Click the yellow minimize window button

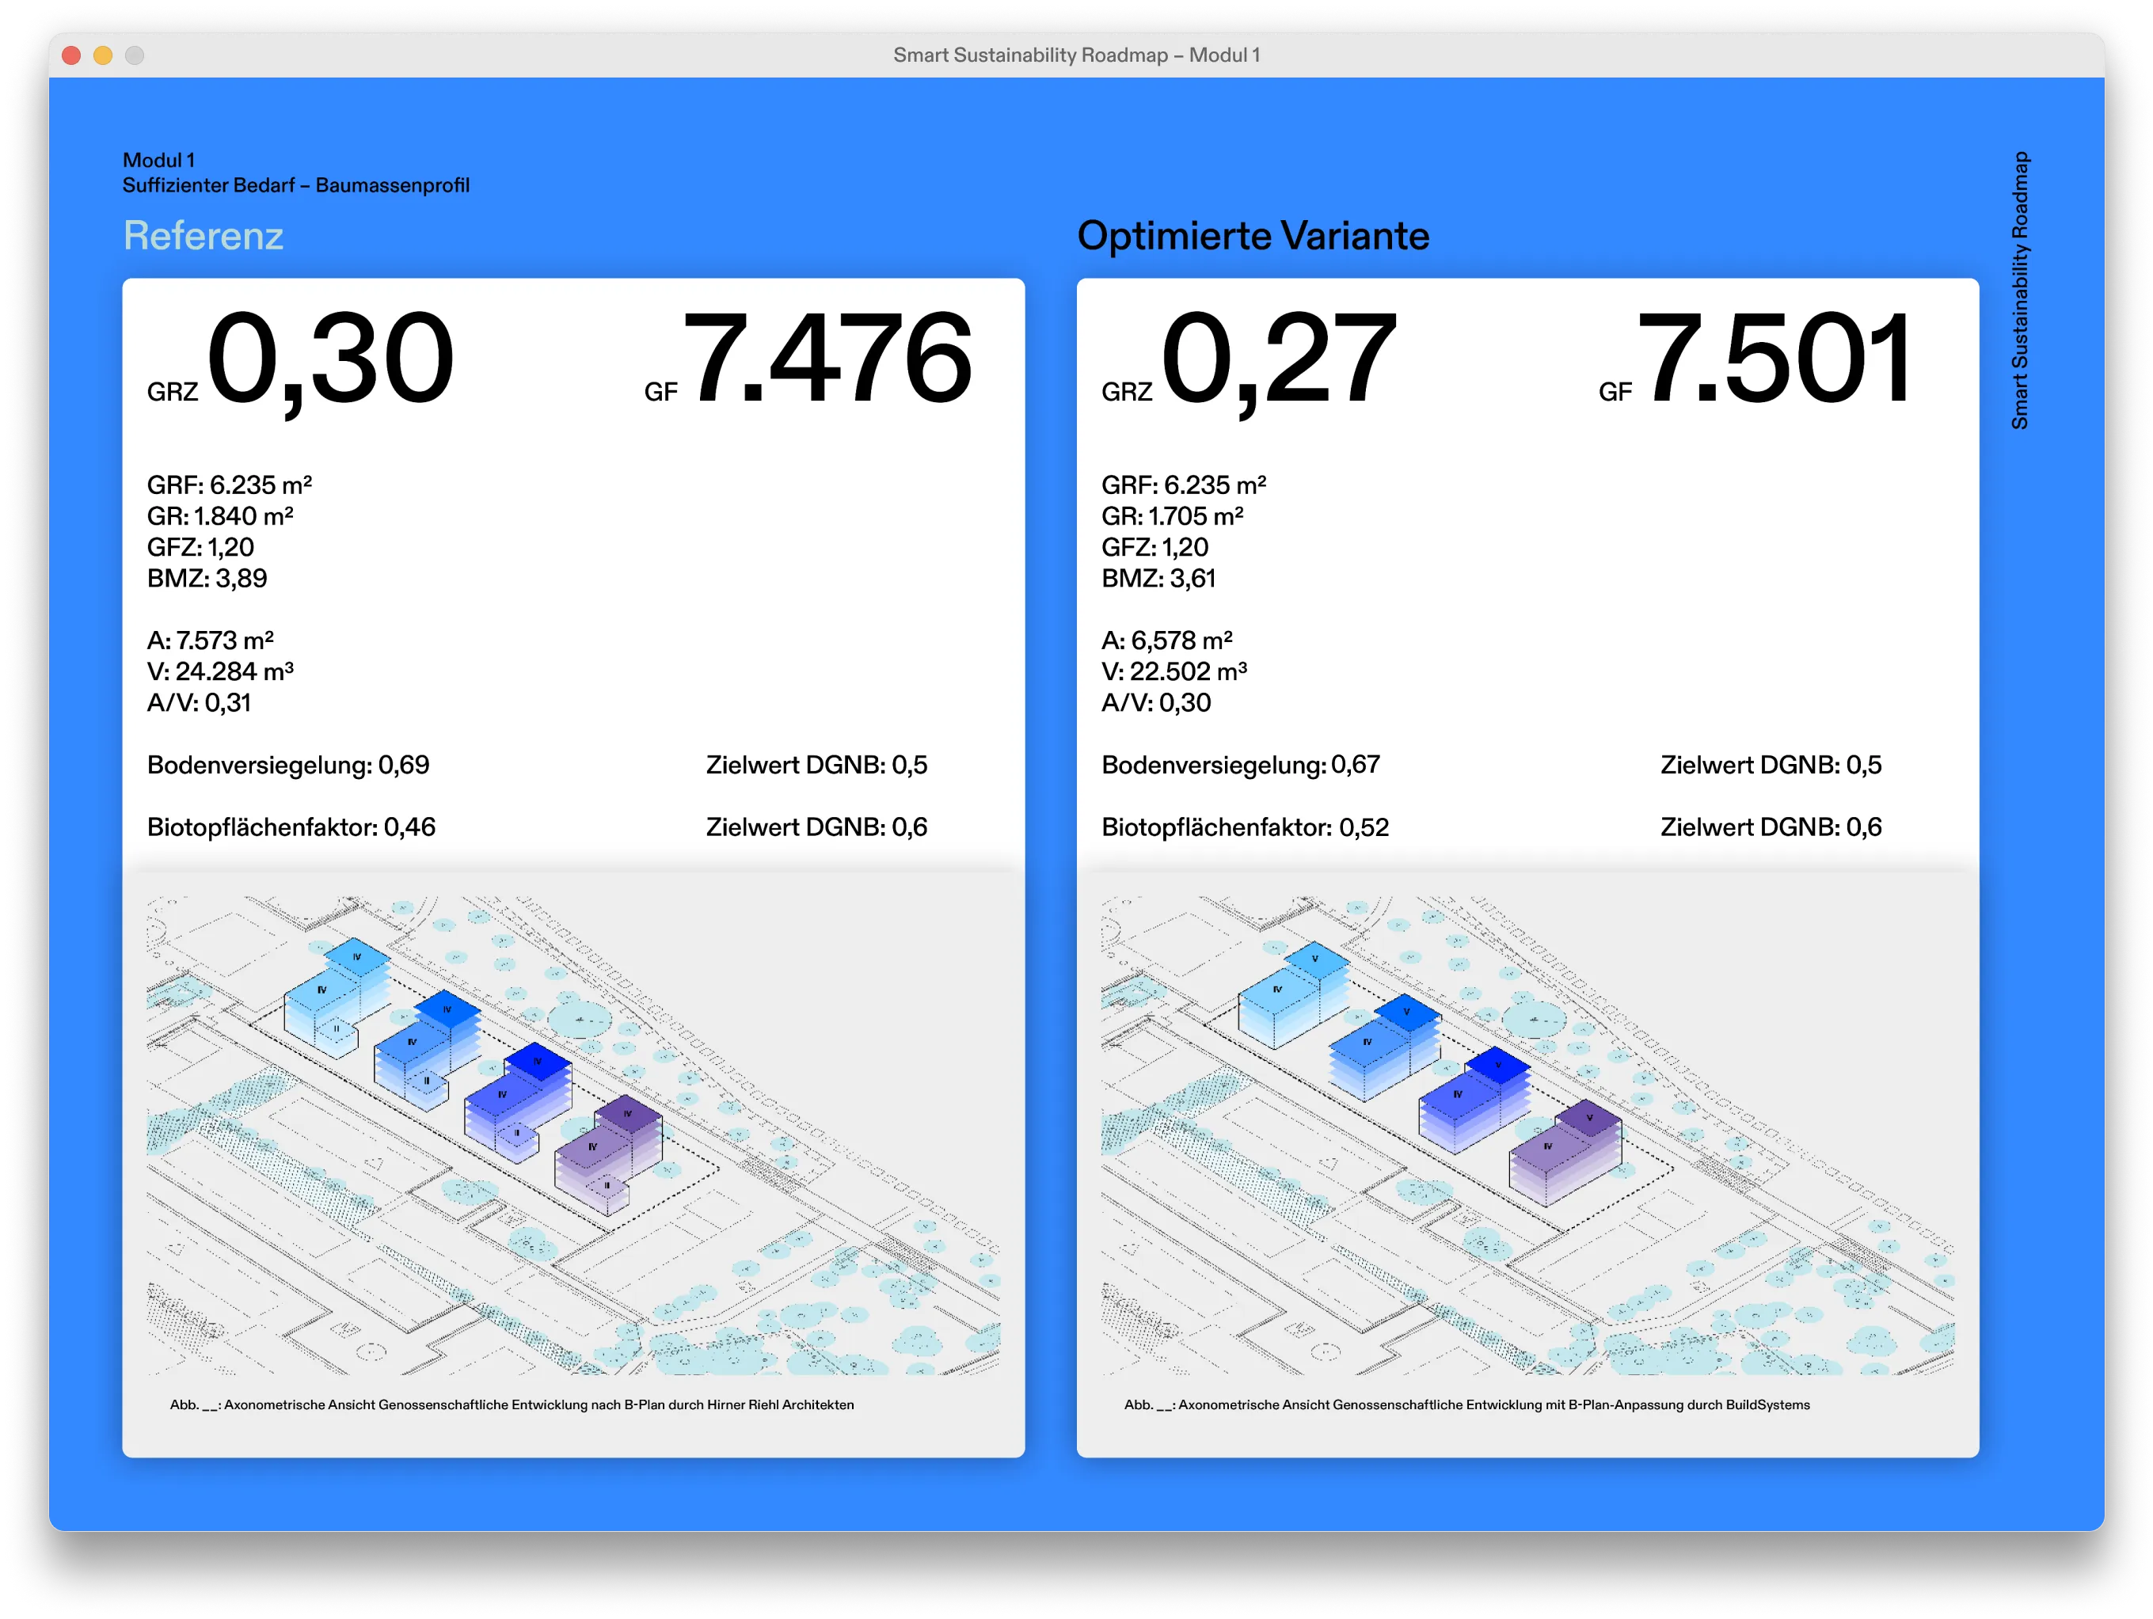[103, 55]
